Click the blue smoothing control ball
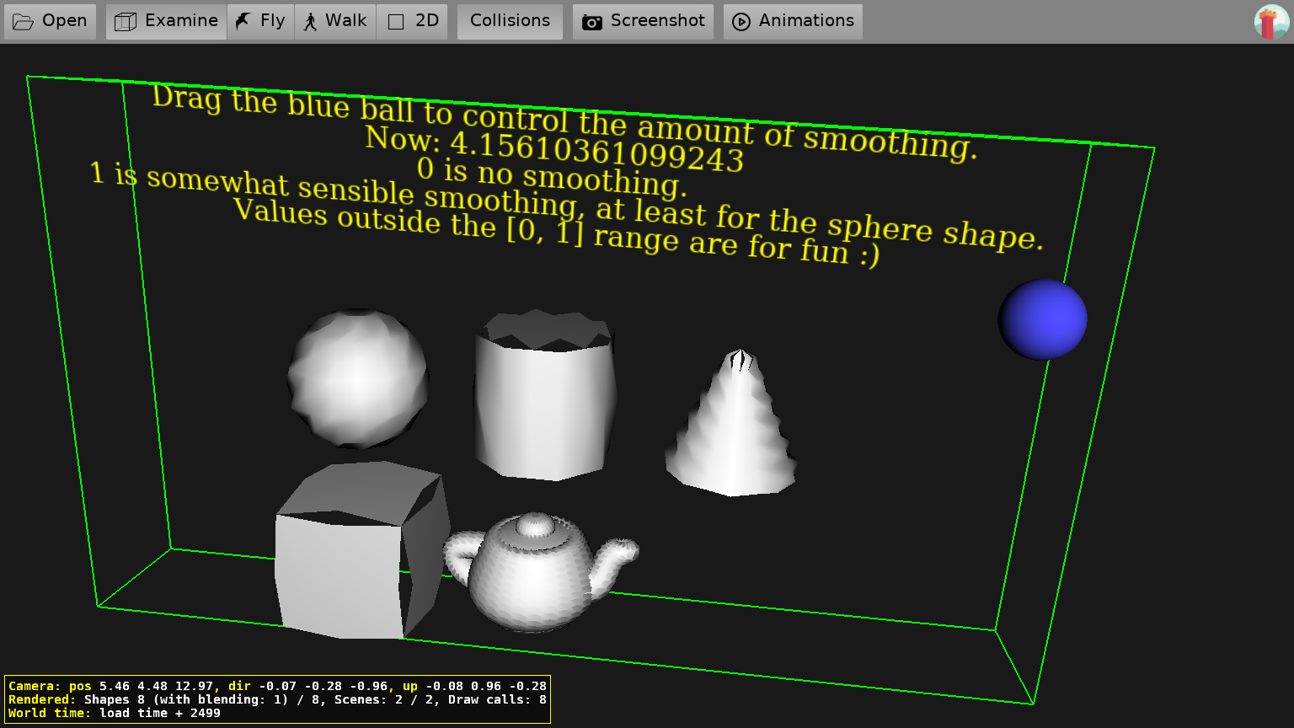The height and width of the screenshot is (728, 1294). pyautogui.click(x=1043, y=319)
